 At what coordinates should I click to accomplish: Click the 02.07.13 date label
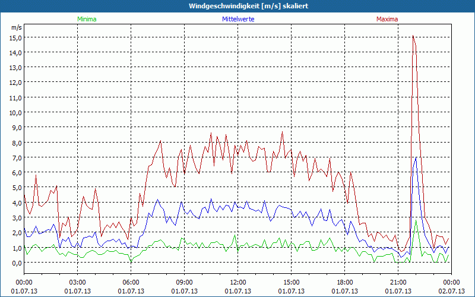[451, 291]
